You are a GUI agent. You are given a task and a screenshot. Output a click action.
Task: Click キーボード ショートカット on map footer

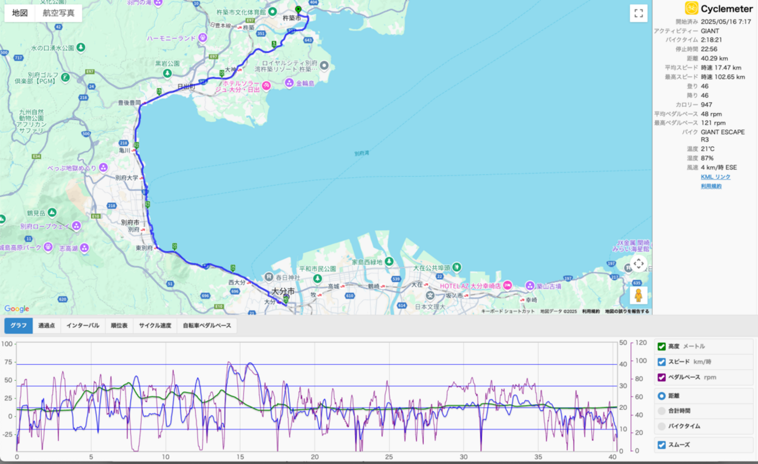(x=508, y=312)
